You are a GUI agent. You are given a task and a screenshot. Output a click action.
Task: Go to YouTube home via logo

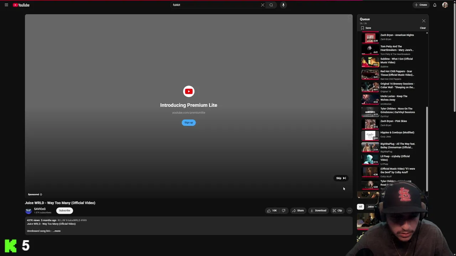coord(21,5)
